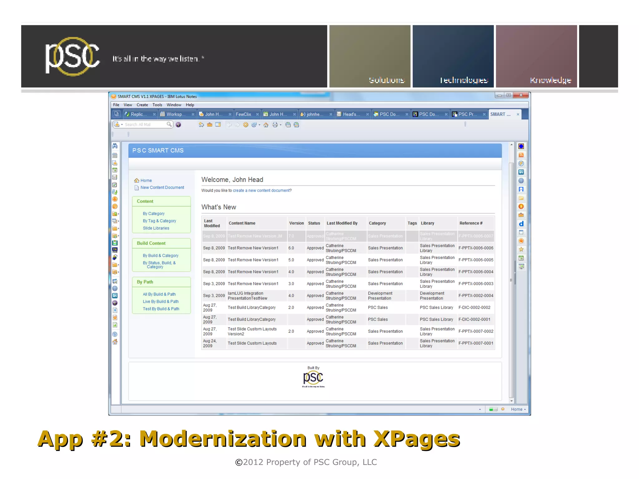This screenshot has width=639, height=479.
Task: Click the purple round icon next to search box
Action: point(178,125)
